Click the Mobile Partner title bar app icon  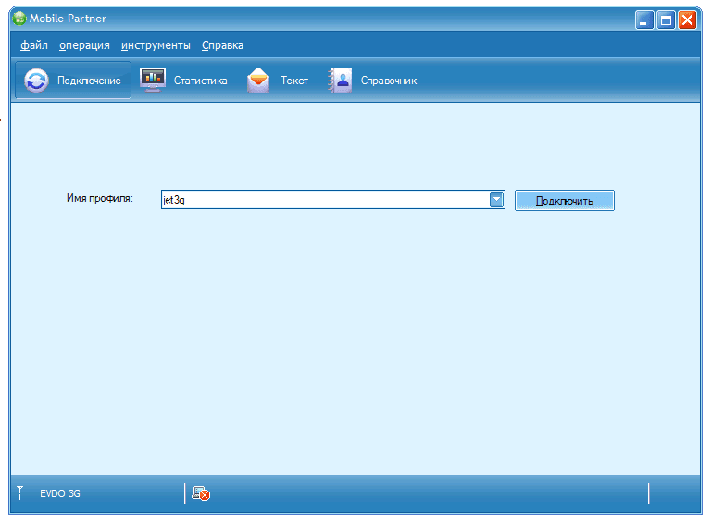coord(19,19)
